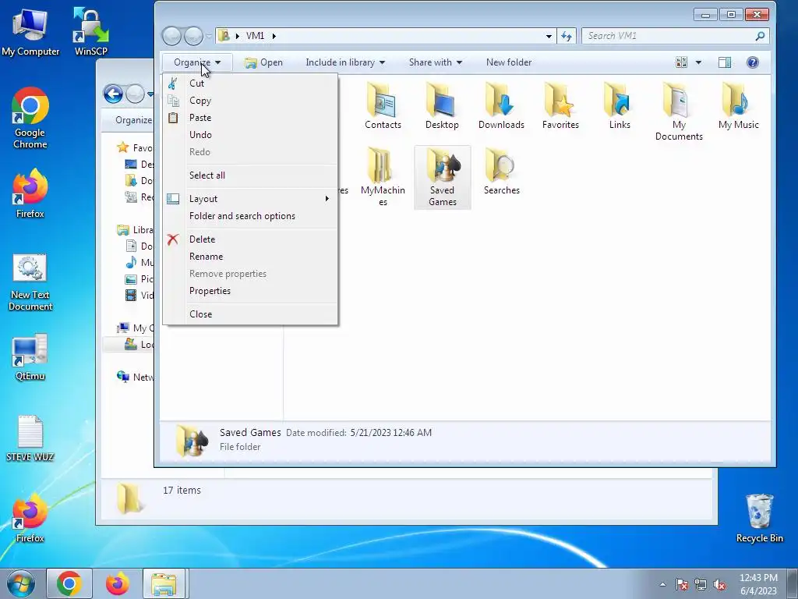Click Organize in the rear Explorer window
This screenshot has height=599, width=798.
click(133, 120)
